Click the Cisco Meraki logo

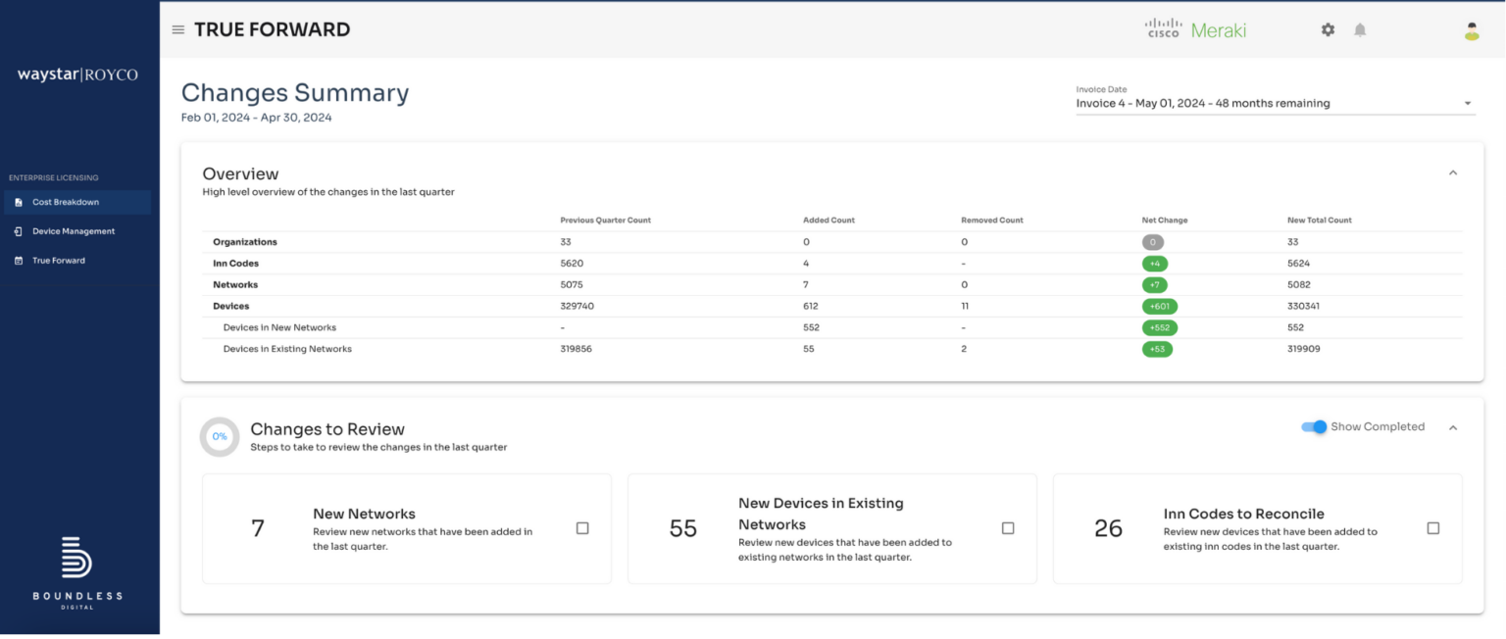coord(1196,29)
